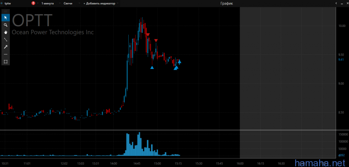Click the 'График' window title

[226, 3]
